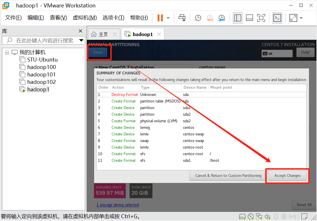Open the 选项卡(T) menu

pyautogui.click(x=113, y=17)
